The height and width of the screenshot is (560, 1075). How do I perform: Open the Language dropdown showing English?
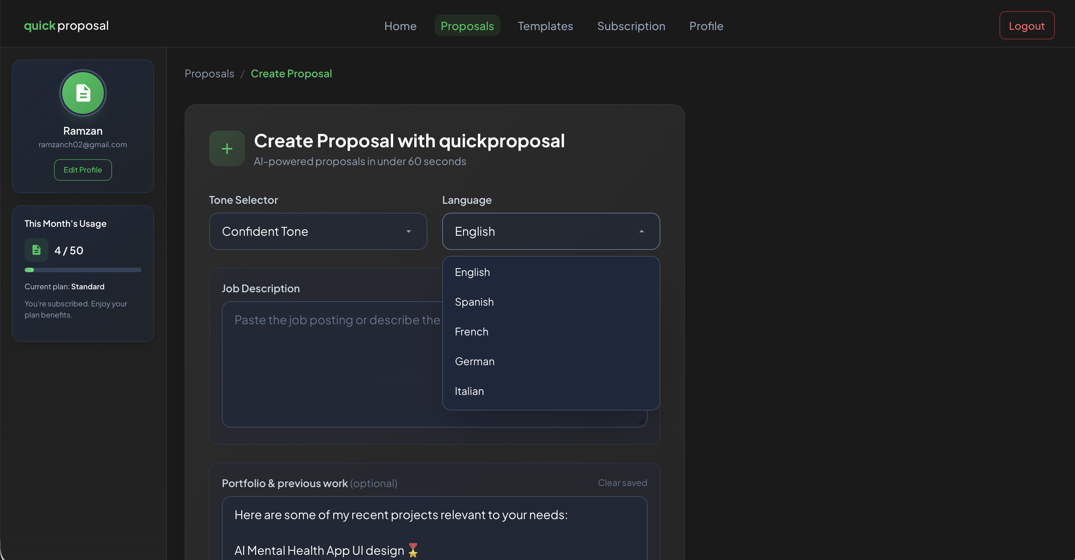(551, 231)
